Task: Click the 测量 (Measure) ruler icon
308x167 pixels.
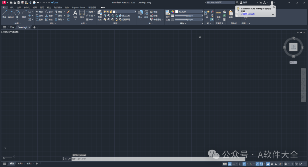Action: tap(218, 15)
